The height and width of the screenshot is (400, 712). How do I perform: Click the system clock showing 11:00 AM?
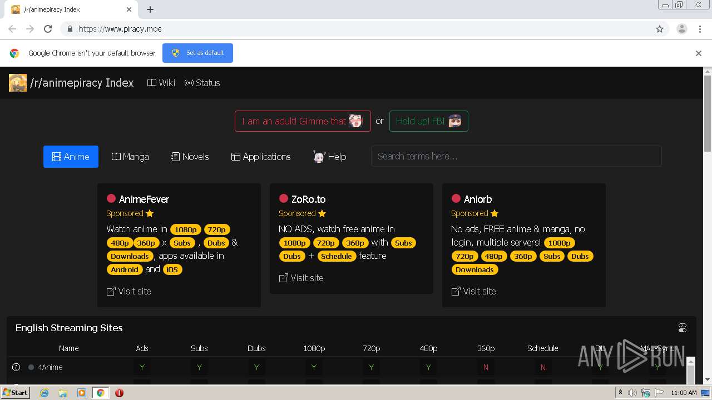[x=684, y=393]
